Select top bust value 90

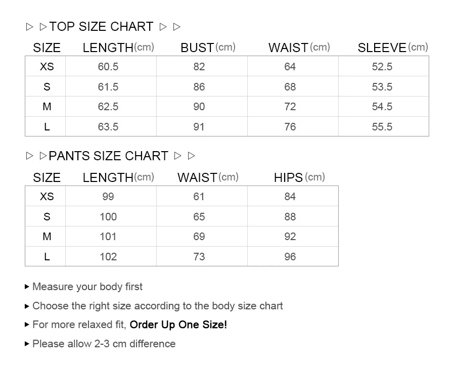click(x=199, y=107)
